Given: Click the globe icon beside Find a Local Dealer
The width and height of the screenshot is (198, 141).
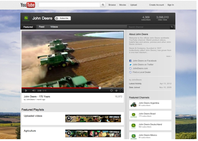Looking at the screenshot, I should [x=130, y=72].
